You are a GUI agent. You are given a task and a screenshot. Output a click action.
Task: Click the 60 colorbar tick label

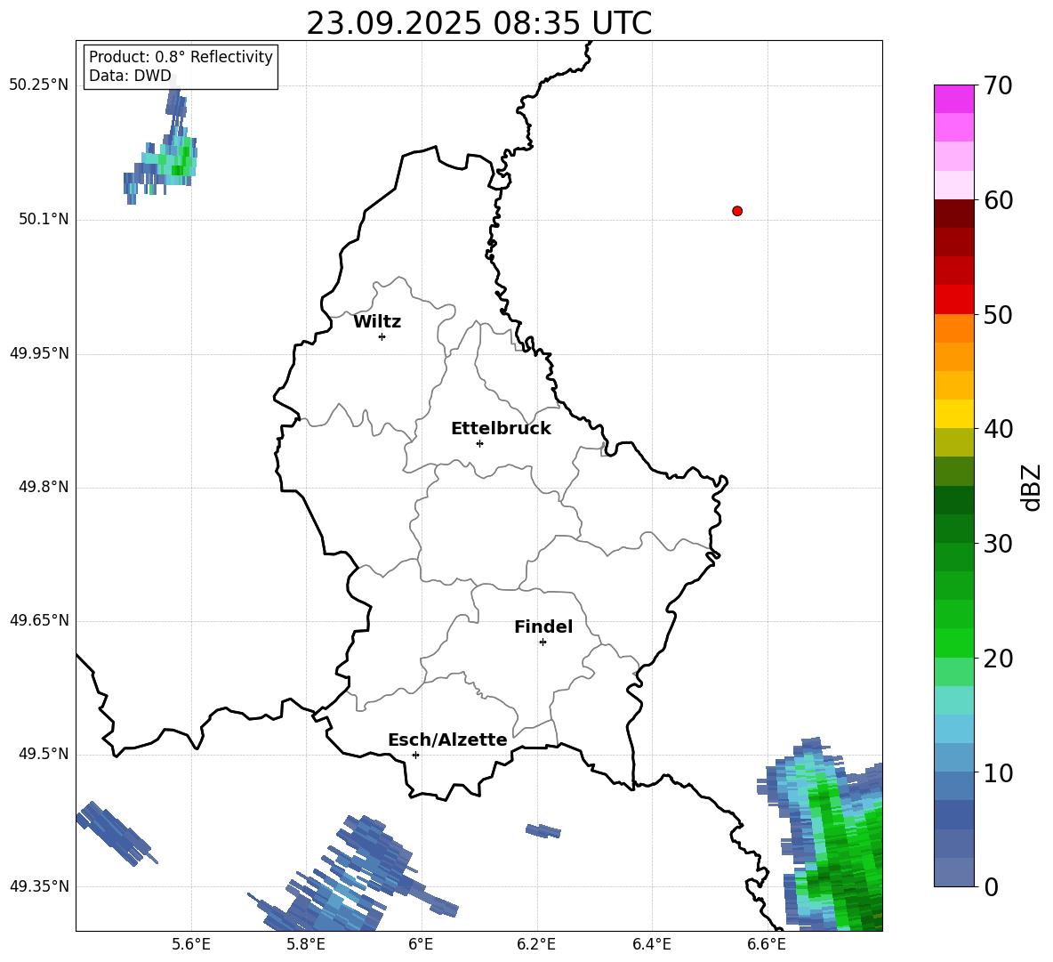(998, 200)
